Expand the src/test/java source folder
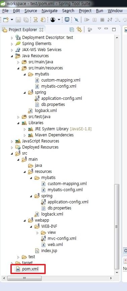The width and height of the screenshot is (127, 291). 18,117
